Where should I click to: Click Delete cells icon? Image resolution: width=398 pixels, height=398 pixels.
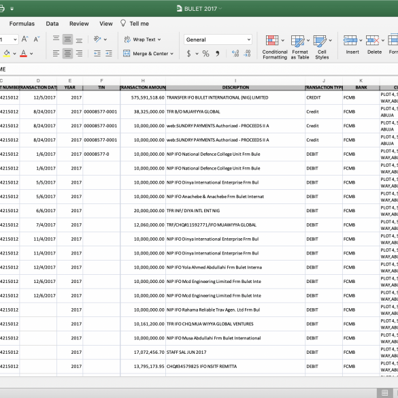click(372, 40)
